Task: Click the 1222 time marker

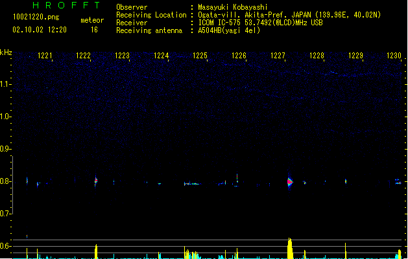Action: pos(83,56)
